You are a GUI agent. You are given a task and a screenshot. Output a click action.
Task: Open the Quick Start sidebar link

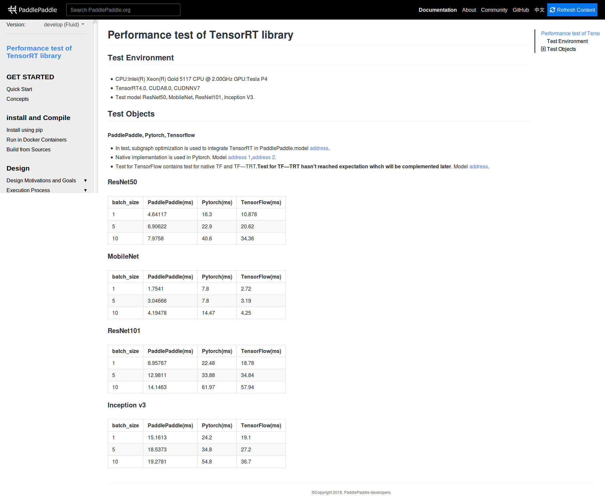coord(19,89)
